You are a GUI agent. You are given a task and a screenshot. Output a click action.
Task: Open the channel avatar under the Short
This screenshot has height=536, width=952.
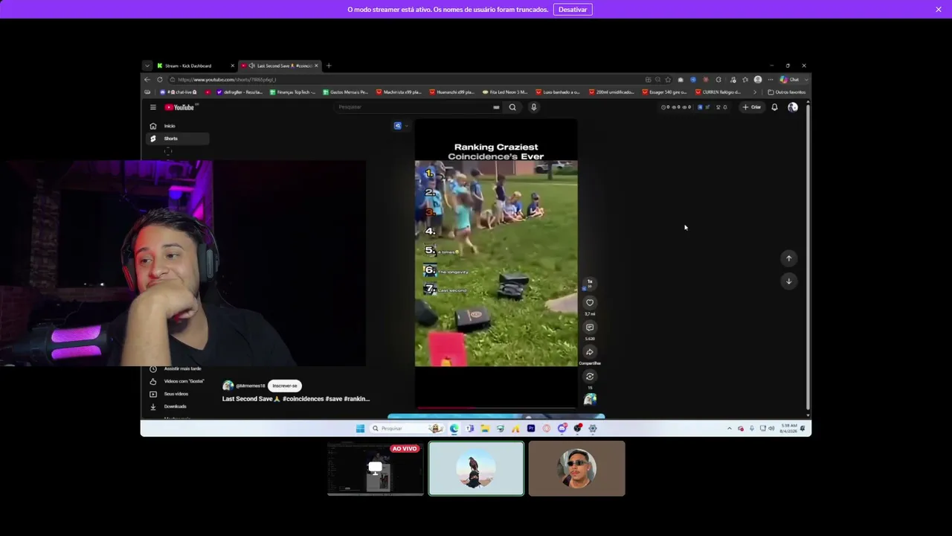click(228, 386)
